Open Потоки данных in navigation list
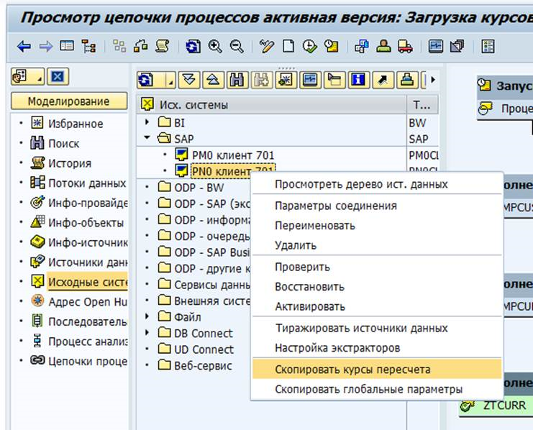The image size is (533, 430). click(x=87, y=183)
